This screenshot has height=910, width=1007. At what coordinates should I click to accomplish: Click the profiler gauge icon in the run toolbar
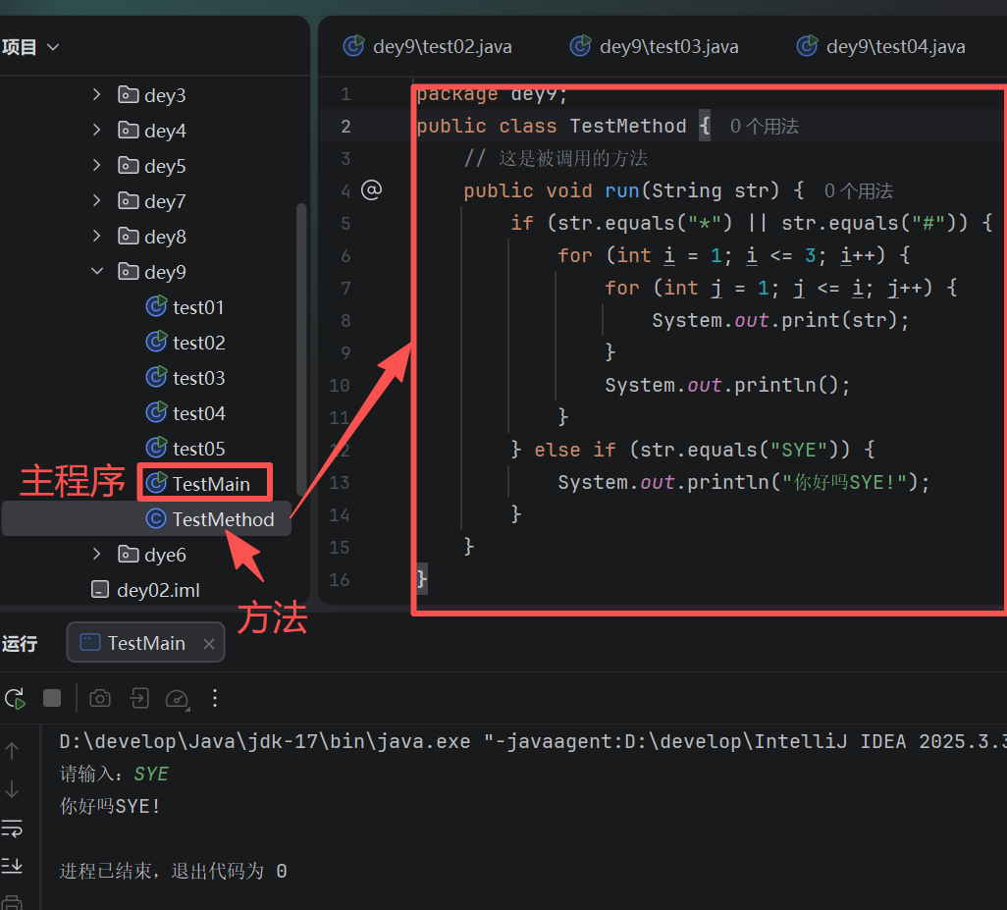[x=178, y=699]
